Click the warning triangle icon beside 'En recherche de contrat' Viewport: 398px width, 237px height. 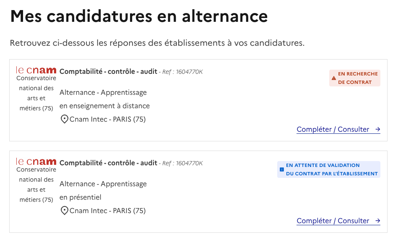point(334,78)
